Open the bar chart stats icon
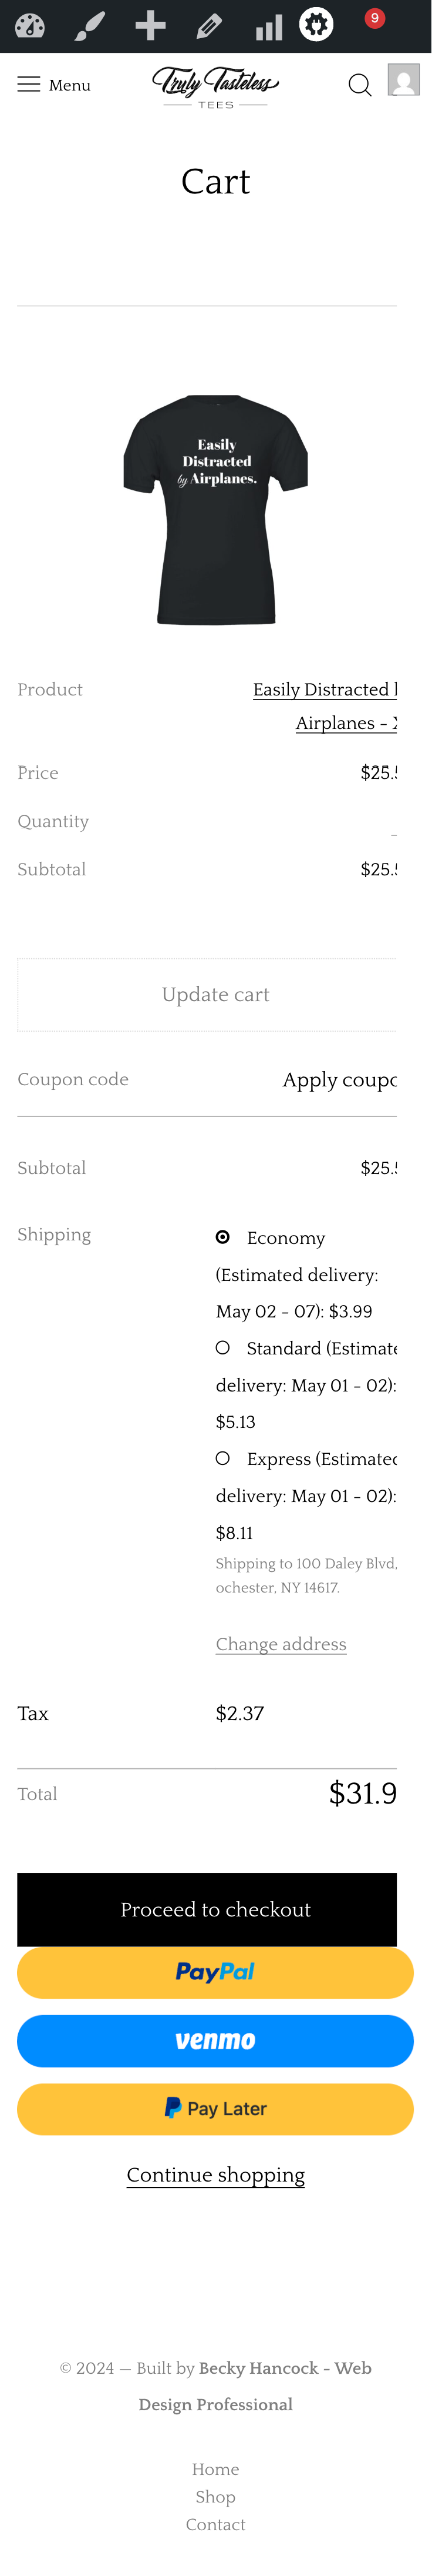This screenshot has width=432, height=2576. [x=268, y=26]
